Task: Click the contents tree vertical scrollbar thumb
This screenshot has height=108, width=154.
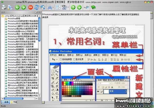Action: 39,29
